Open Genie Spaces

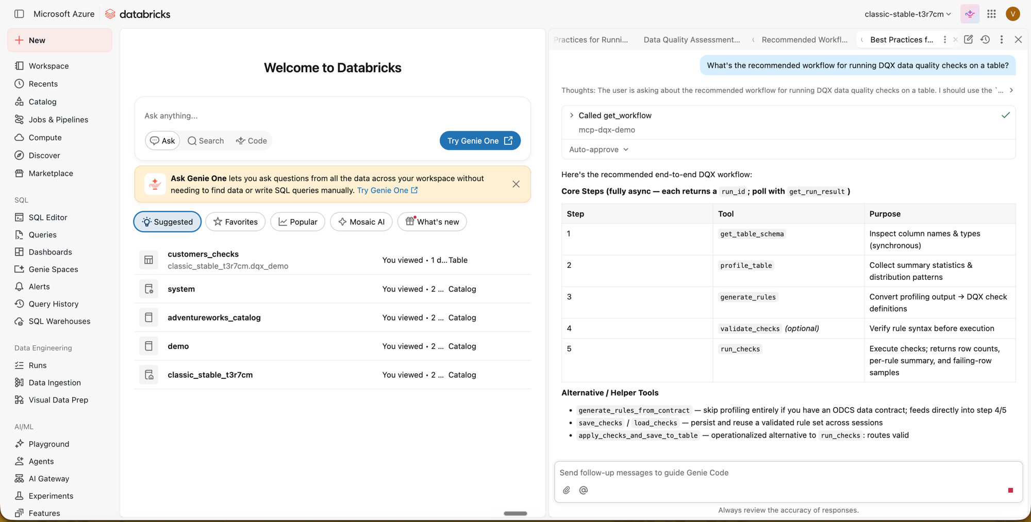click(x=53, y=269)
